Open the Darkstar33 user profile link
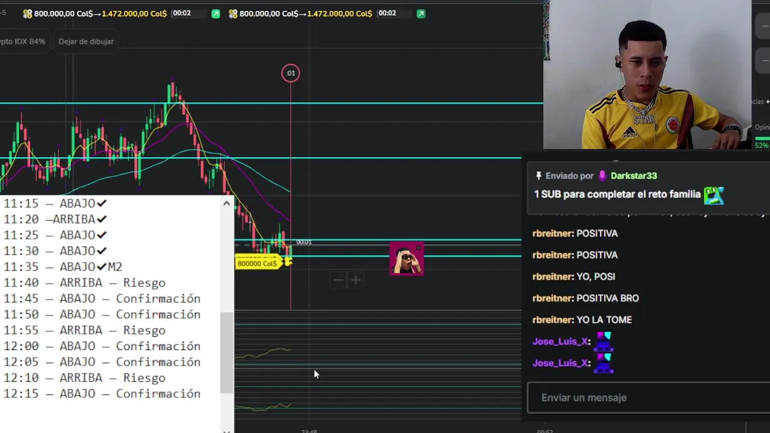Viewport: 770px width, 433px height. click(x=633, y=176)
